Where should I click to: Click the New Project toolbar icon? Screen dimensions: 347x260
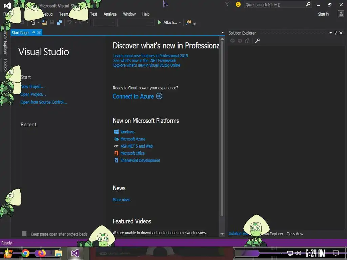[x=33, y=23]
